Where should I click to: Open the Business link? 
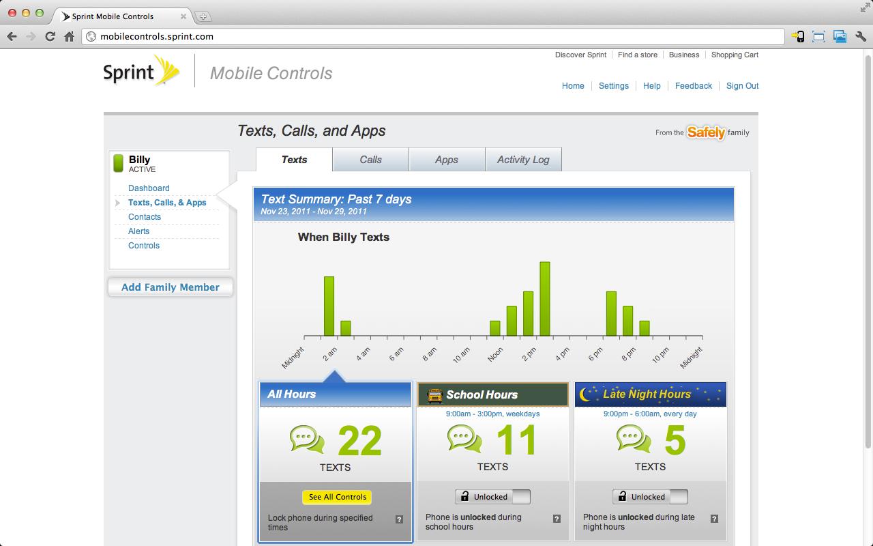pos(684,55)
